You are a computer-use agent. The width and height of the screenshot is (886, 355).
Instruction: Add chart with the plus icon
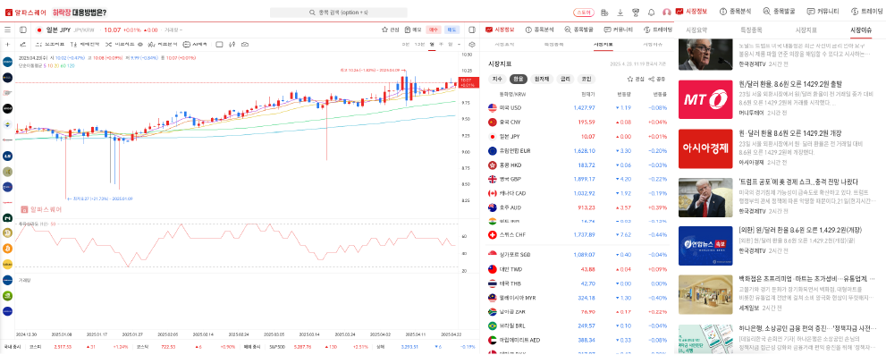tap(7, 44)
